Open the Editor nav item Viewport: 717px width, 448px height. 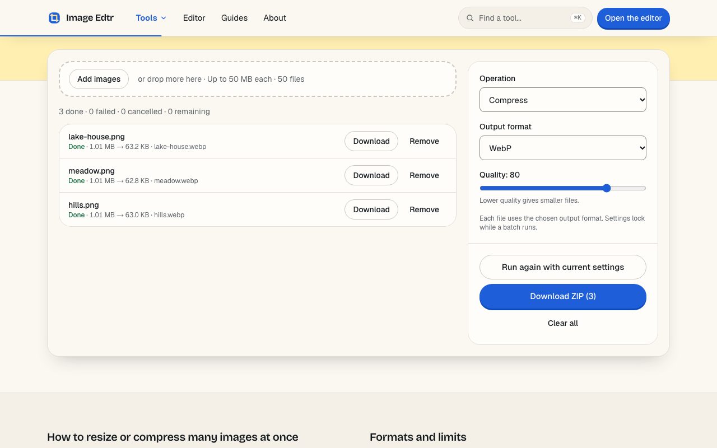click(x=194, y=18)
